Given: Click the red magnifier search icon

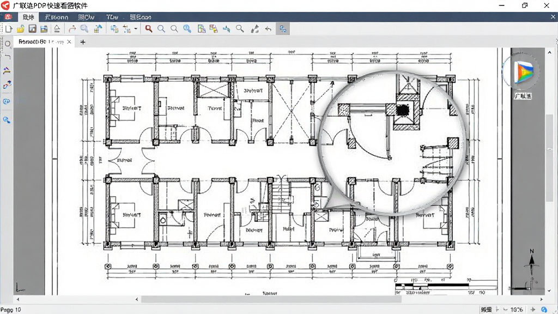Looking at the screenshot, I should click(x=149, y=29).
